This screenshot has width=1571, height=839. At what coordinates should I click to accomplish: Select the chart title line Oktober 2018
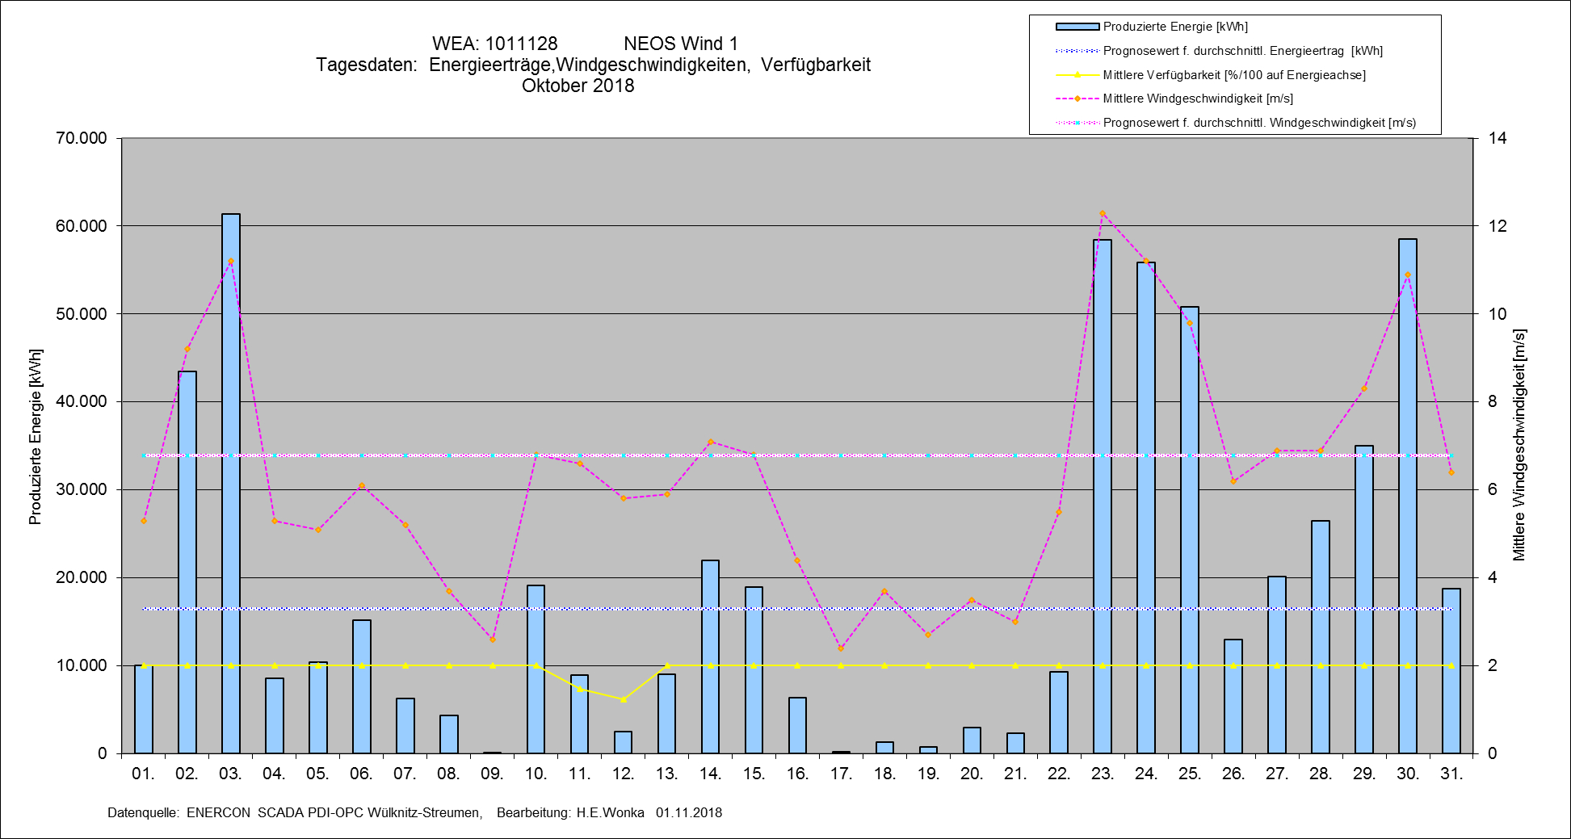point(578,86)
